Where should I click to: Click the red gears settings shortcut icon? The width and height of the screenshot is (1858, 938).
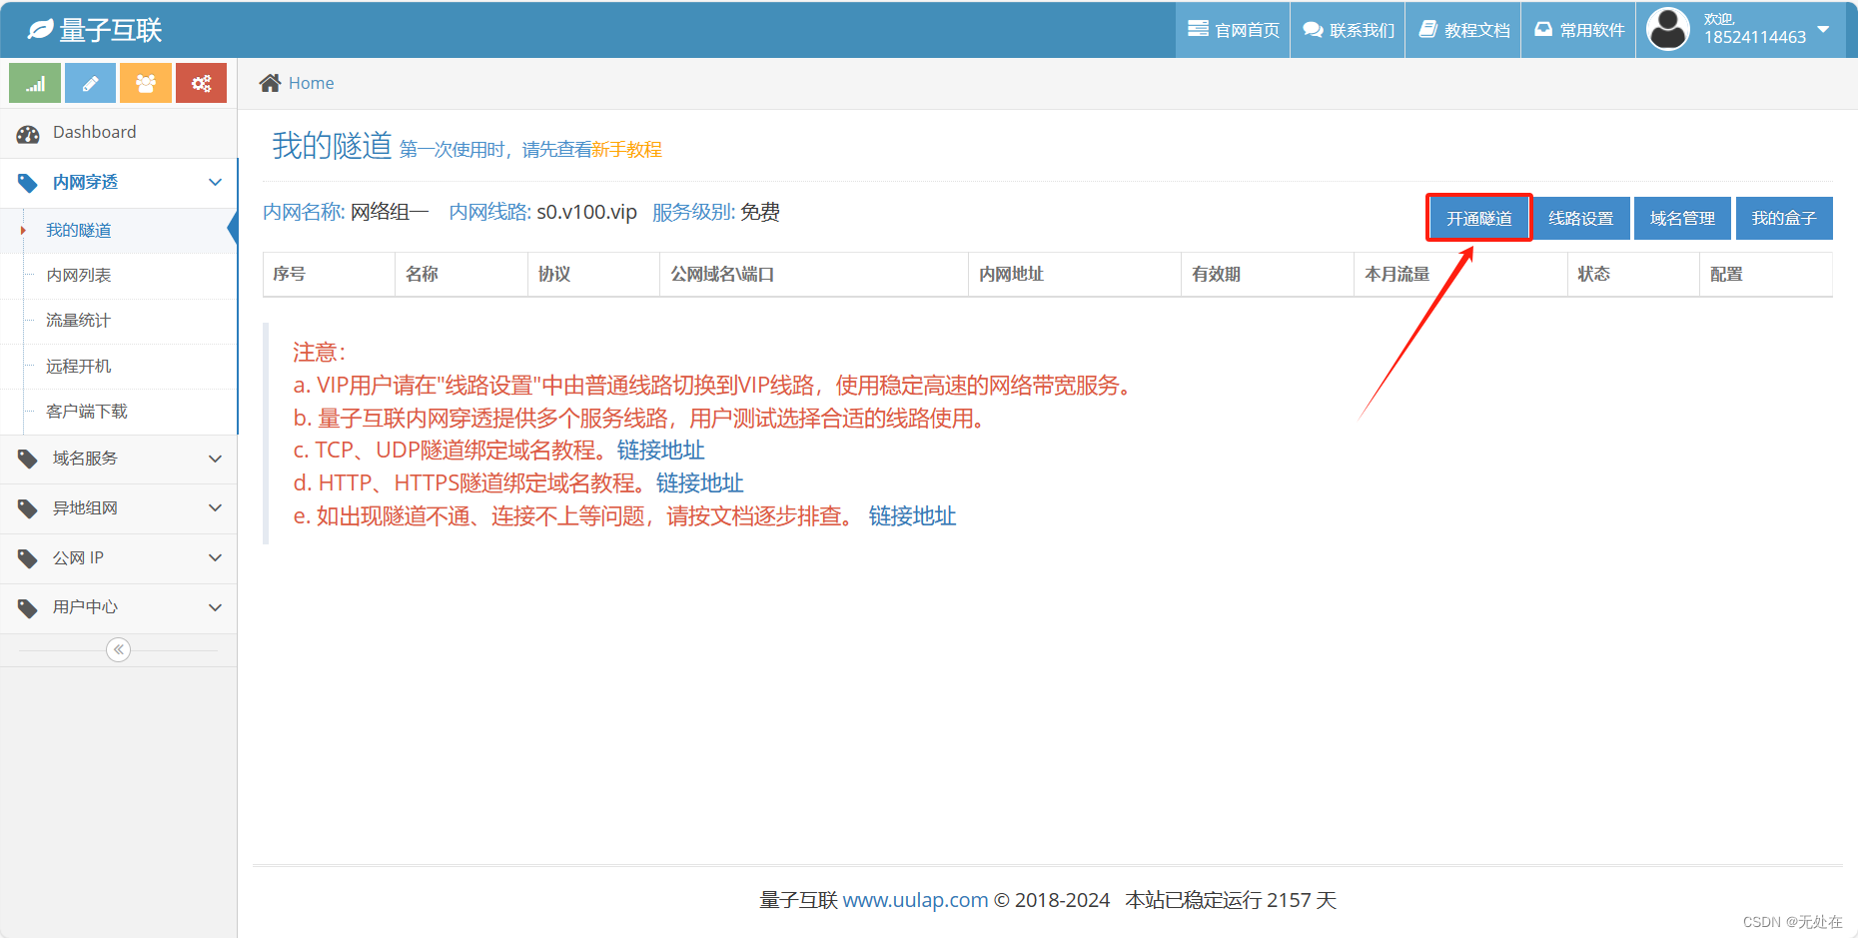(x=201, y=83)
